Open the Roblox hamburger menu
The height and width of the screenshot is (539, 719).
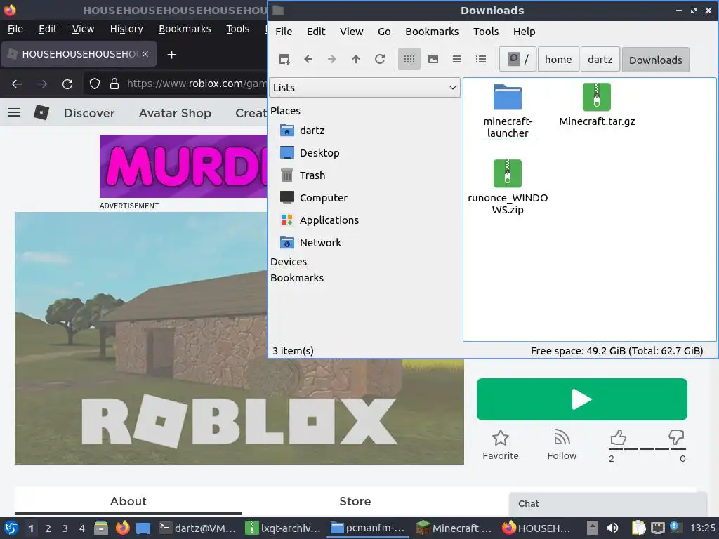[x=14, y=112]
